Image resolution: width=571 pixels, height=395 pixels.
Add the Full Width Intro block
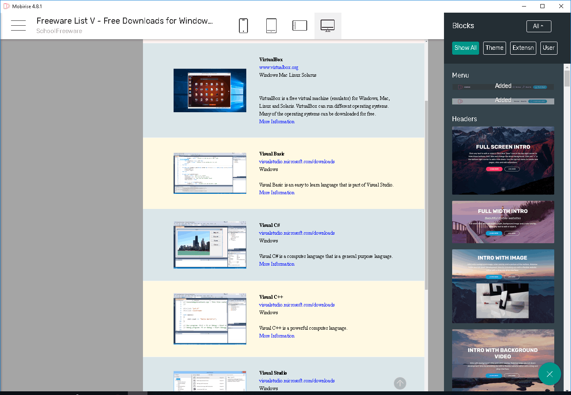coord(503,222)
